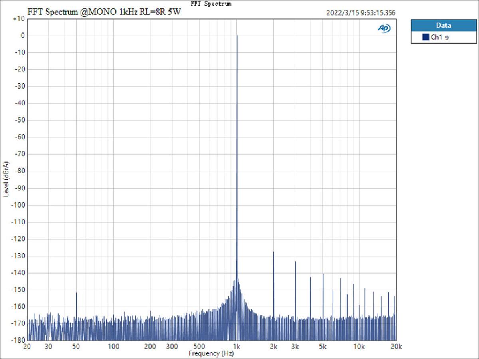
Task: Click the 5k harmonic spike peak
Action: coord(323,274)
